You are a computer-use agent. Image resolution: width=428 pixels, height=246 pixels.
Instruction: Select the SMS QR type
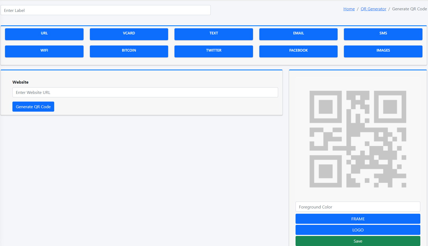[x=383, y=34]
